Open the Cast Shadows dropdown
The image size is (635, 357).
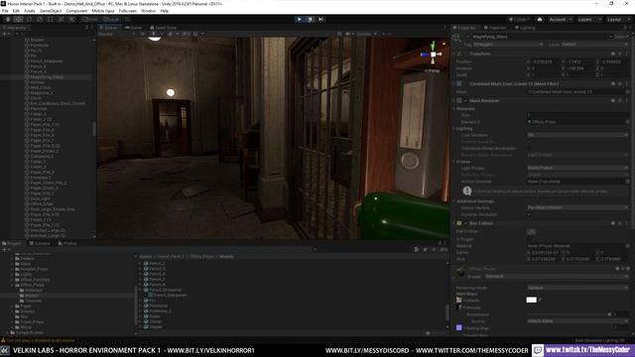[x=577, y=135]
